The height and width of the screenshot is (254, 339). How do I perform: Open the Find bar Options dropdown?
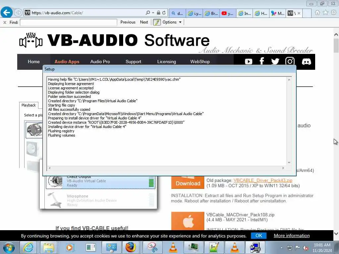[x=172, y=22]
